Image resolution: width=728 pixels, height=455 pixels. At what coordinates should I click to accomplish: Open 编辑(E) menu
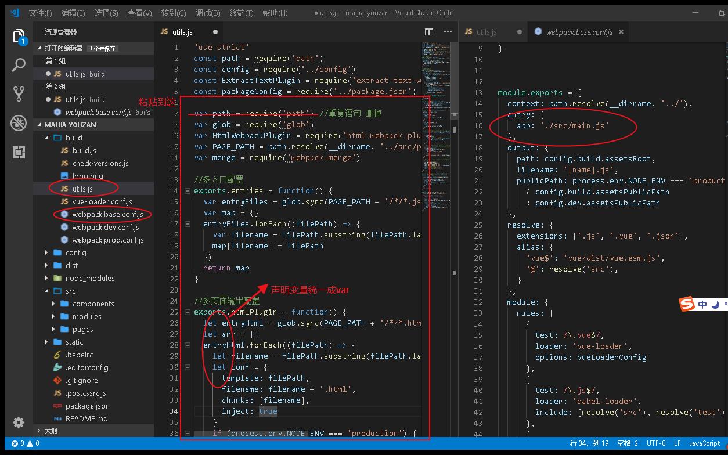73,13
